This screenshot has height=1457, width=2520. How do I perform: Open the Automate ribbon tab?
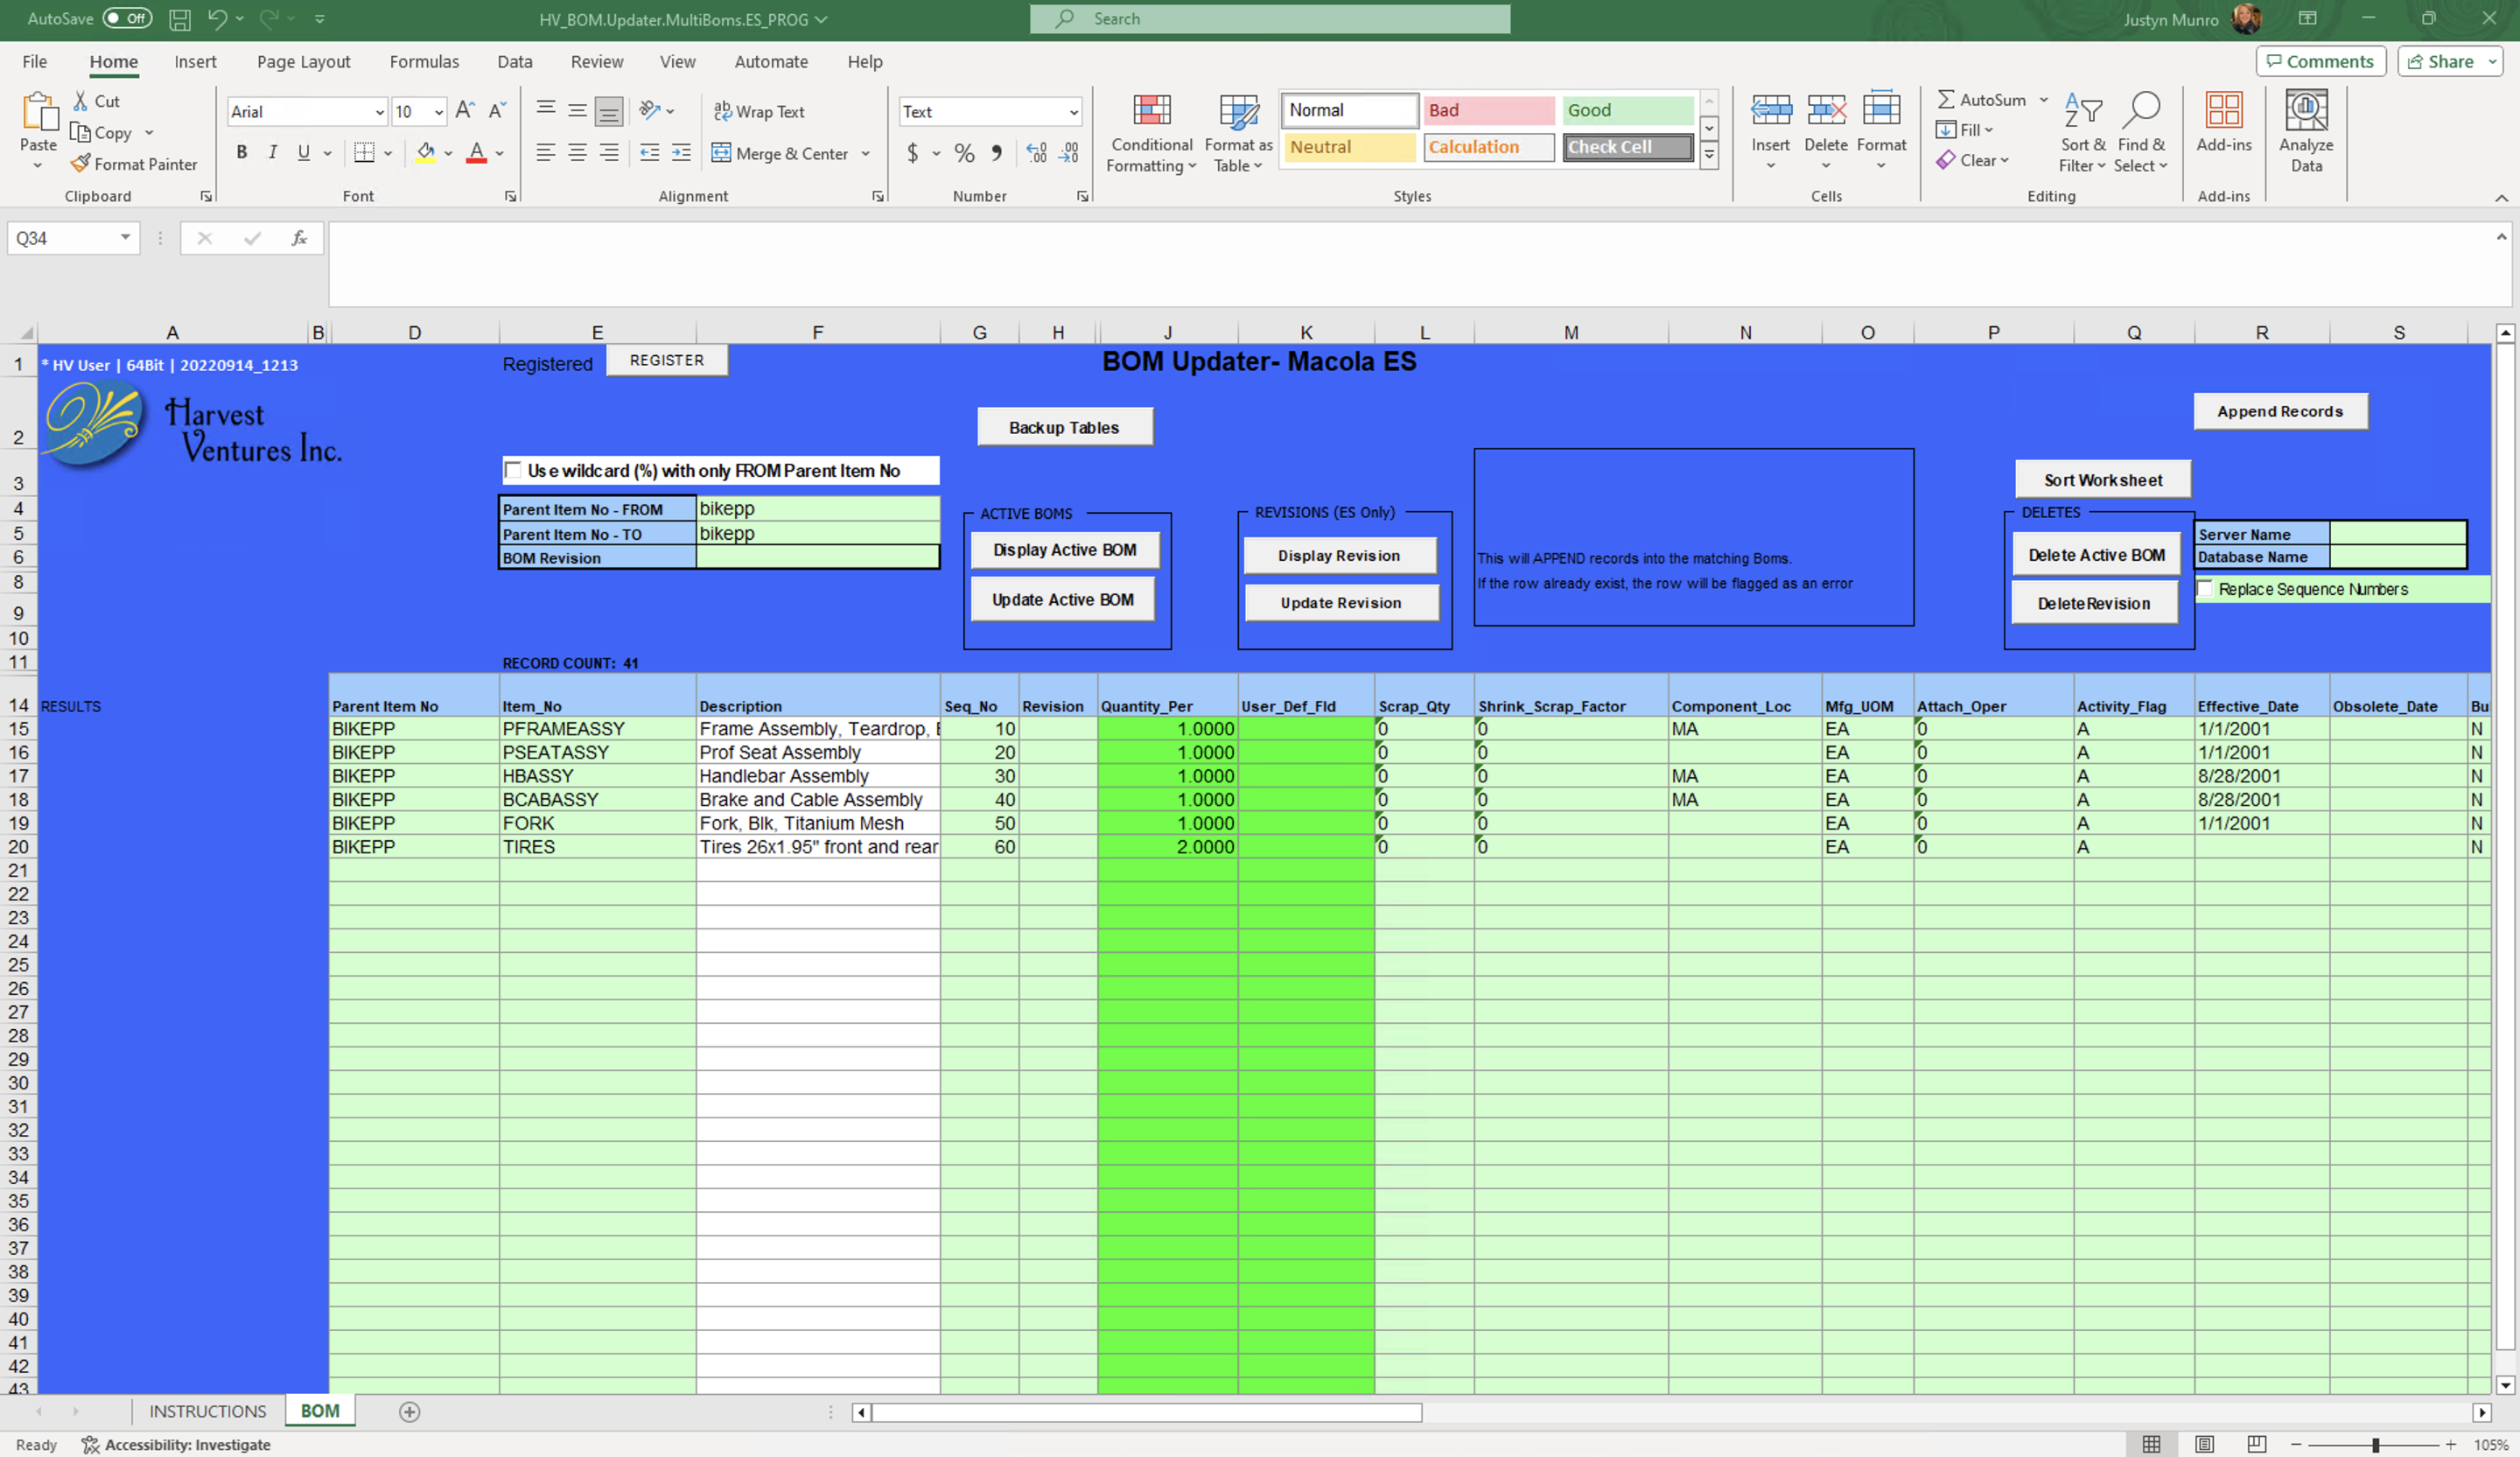771,61
